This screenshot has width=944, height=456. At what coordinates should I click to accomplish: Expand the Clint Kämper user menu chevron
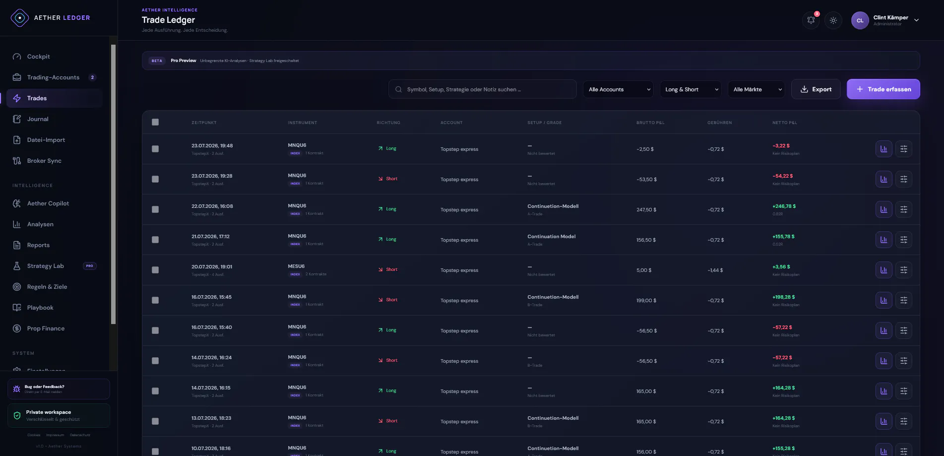[x=916, y=20]
